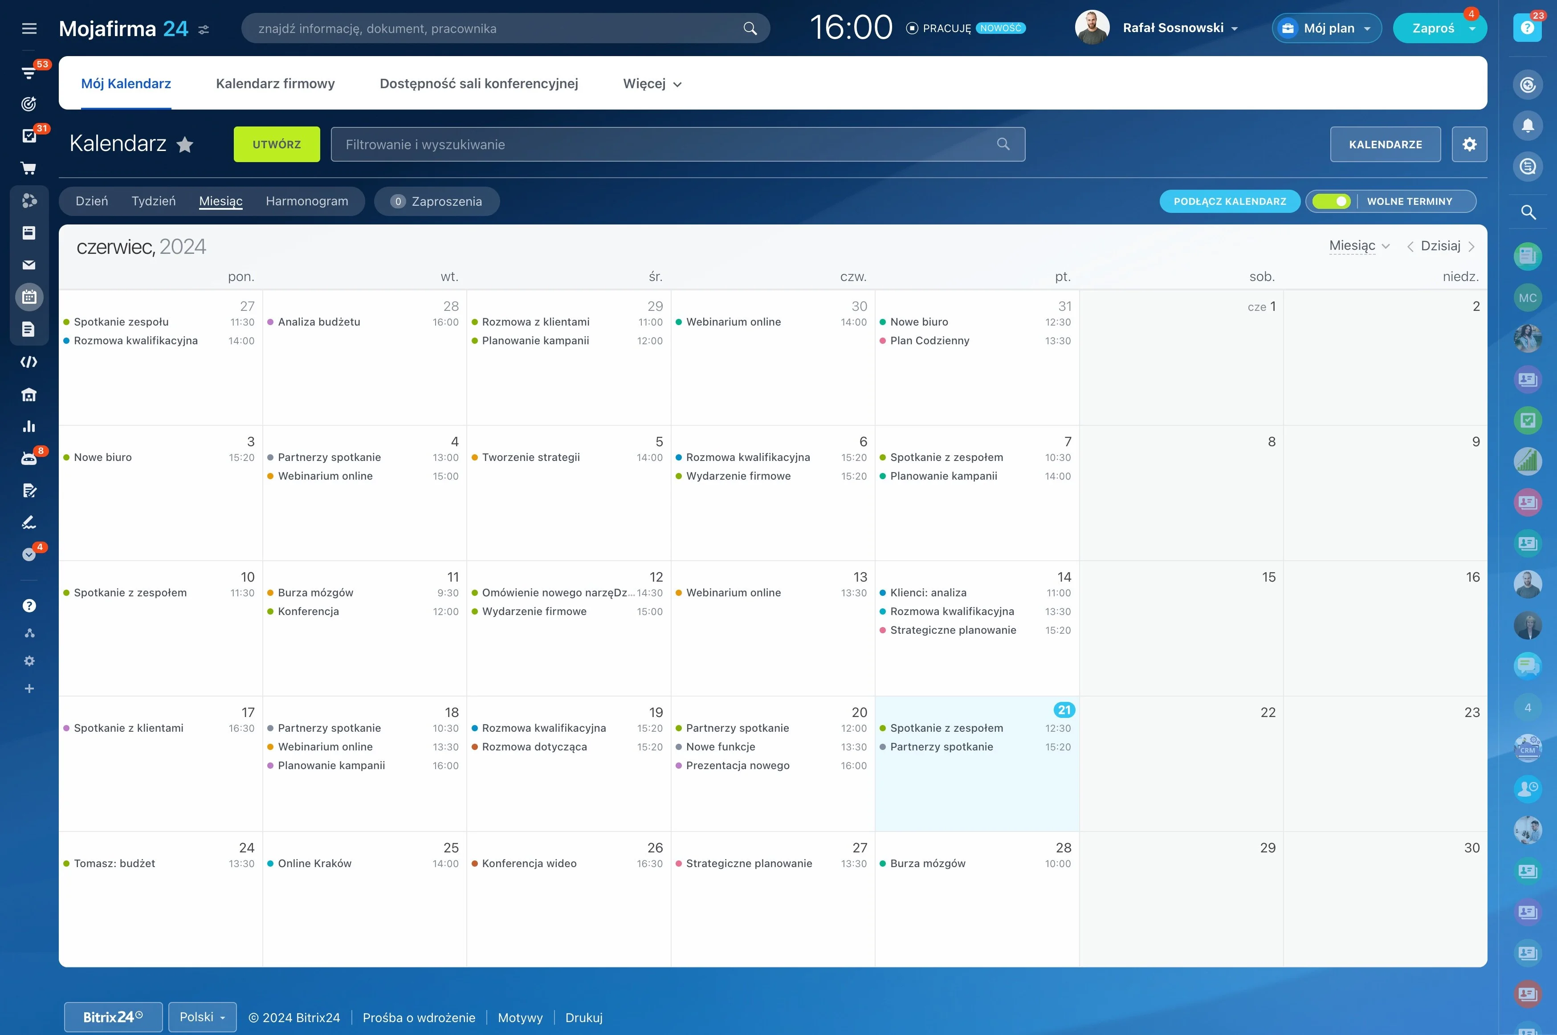The image size is (1557, 1035).
Task: Click the KALENDARZE button
Action: point(1386,144)
